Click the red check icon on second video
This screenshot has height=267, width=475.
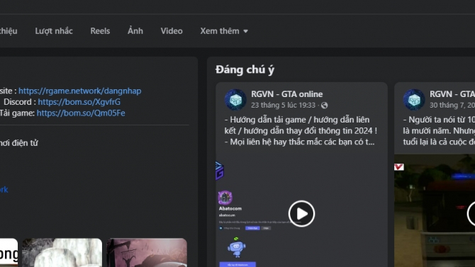(399, 167)
